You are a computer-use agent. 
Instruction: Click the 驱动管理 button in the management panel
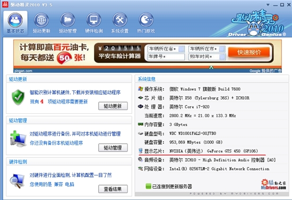113,148
